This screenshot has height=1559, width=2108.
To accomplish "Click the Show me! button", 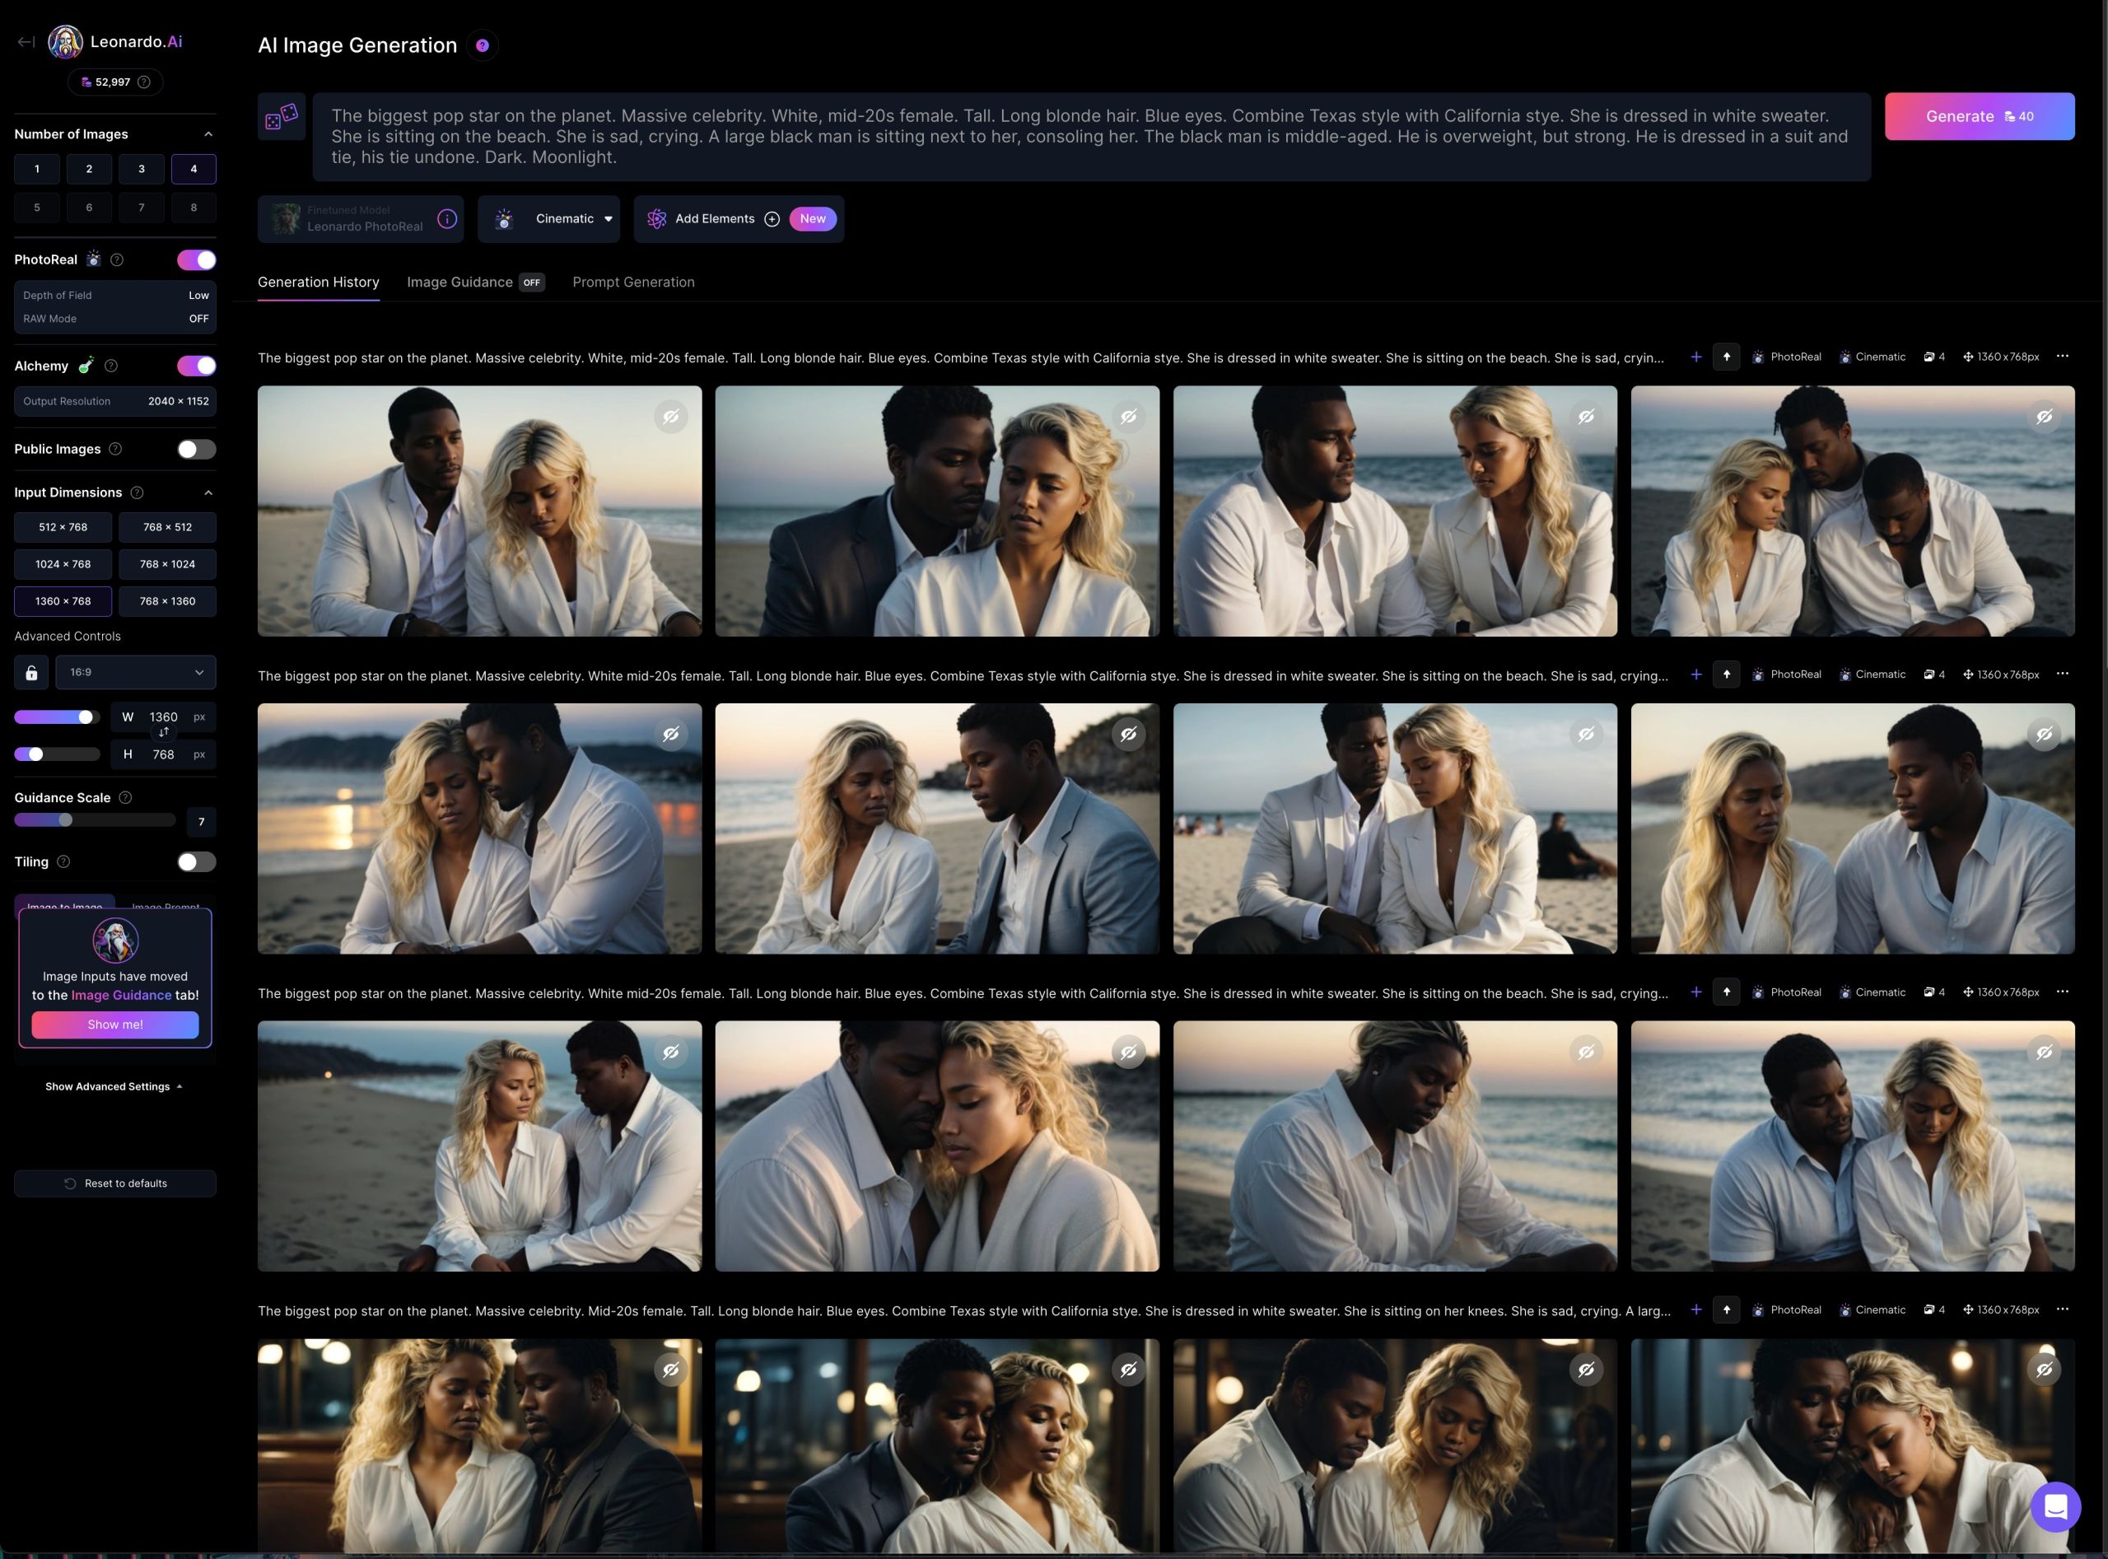I will tap(115, 1025).
